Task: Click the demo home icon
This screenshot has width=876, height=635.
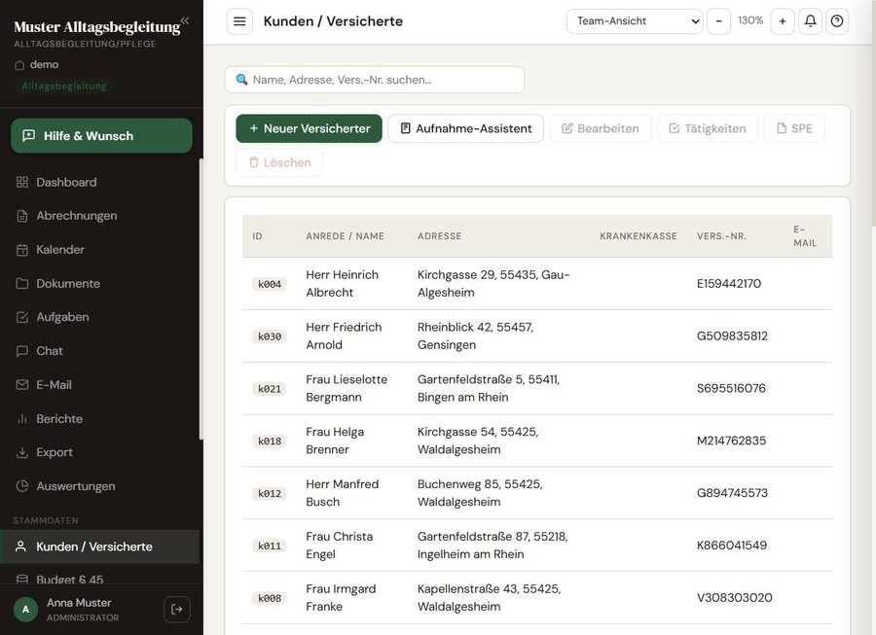Action: [19, 65]
